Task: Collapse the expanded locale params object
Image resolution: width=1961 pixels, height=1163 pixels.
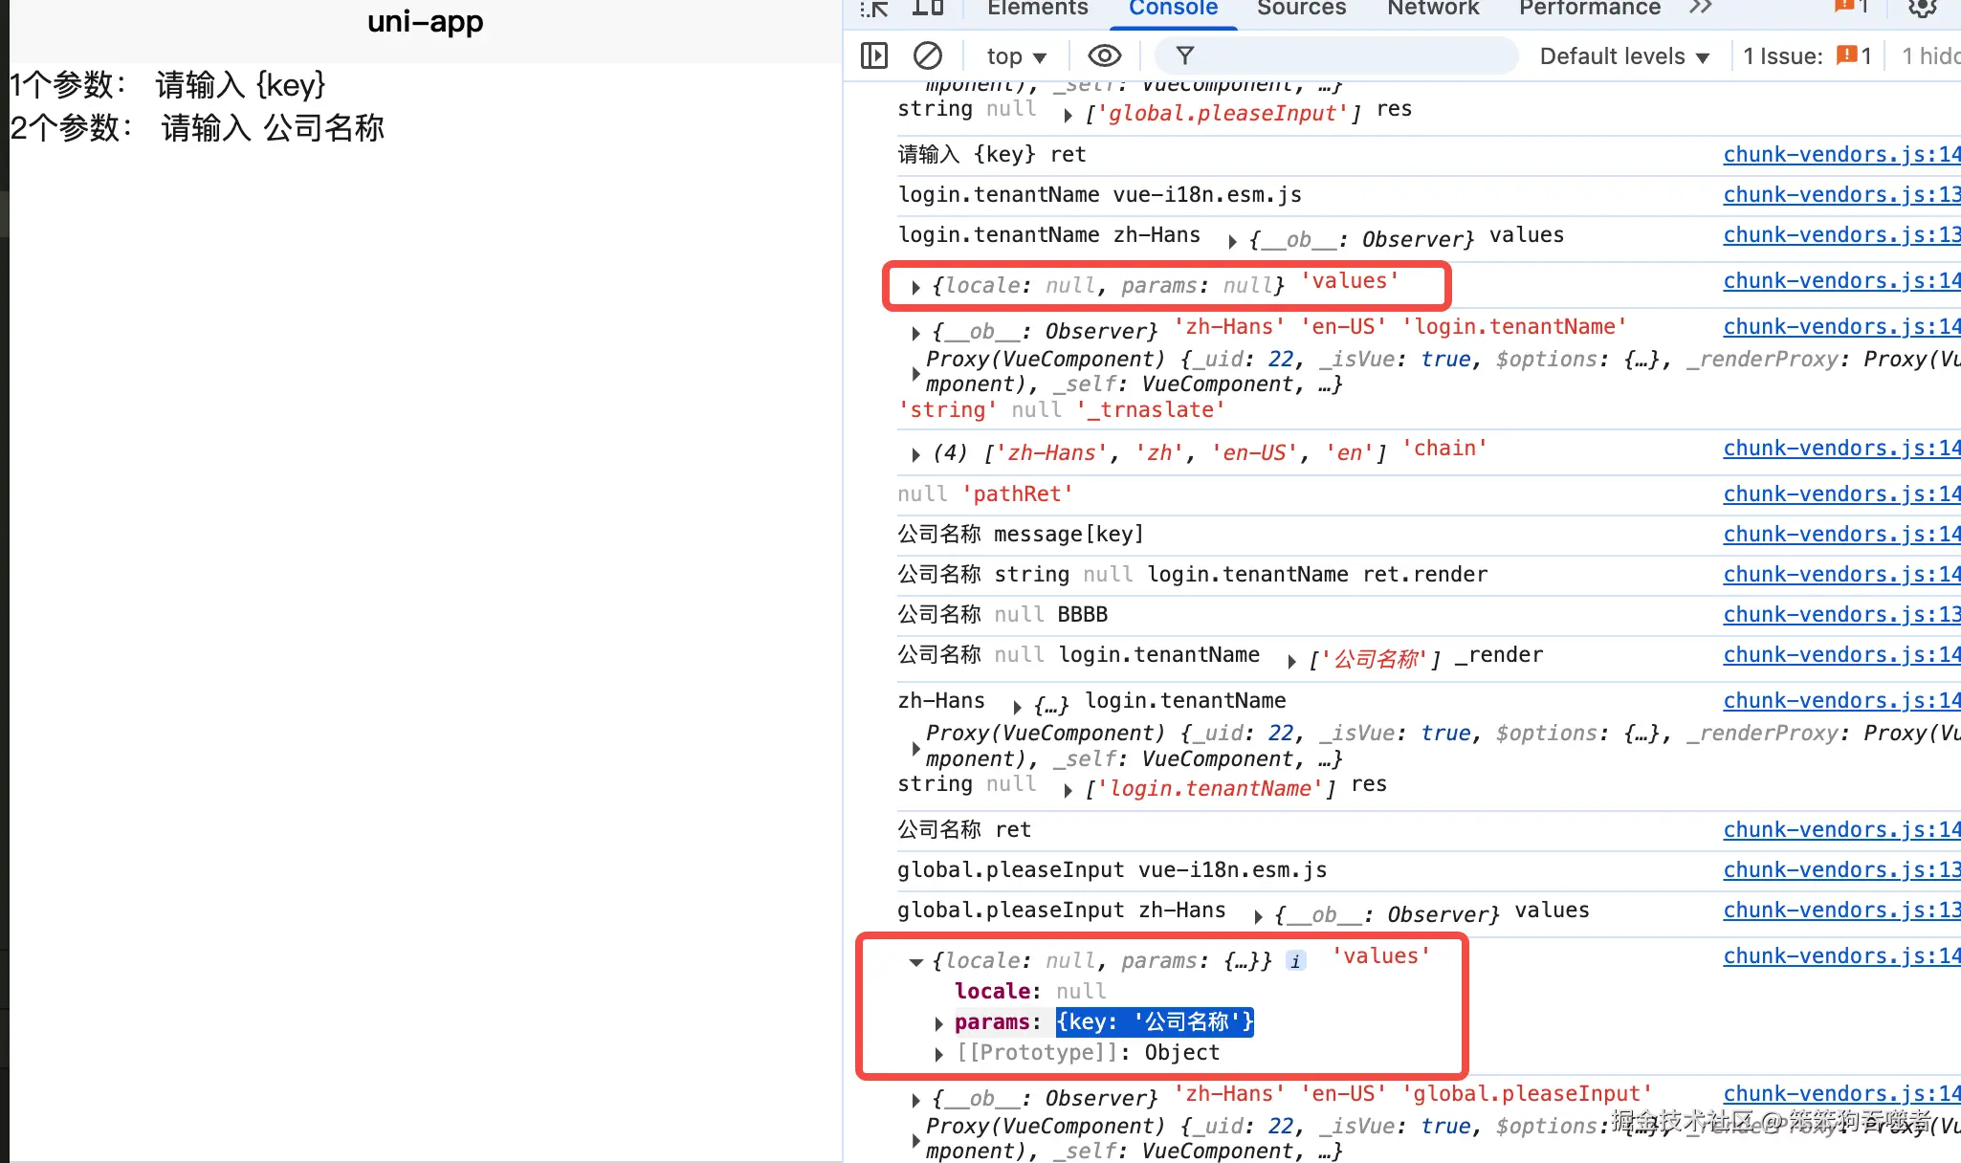Action: pos(915,961)
